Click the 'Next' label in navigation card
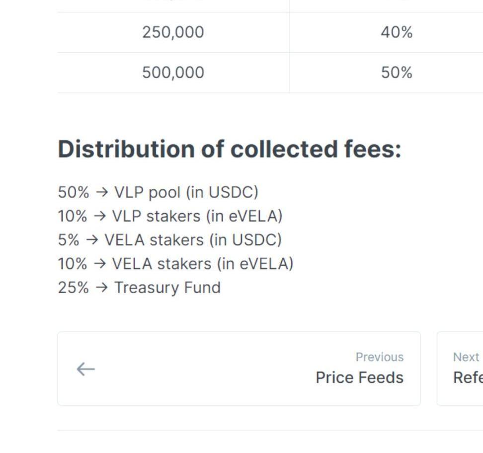The width and height of the screenshot is (483, 453). 466,357
